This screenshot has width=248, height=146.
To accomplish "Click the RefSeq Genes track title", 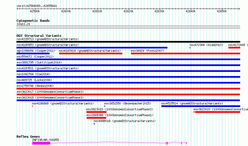I will tap(28, 137).
